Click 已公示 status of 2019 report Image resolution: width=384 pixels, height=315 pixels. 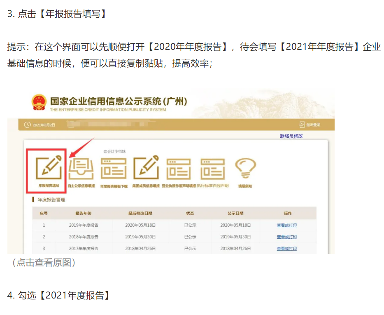tap(190, 225)
